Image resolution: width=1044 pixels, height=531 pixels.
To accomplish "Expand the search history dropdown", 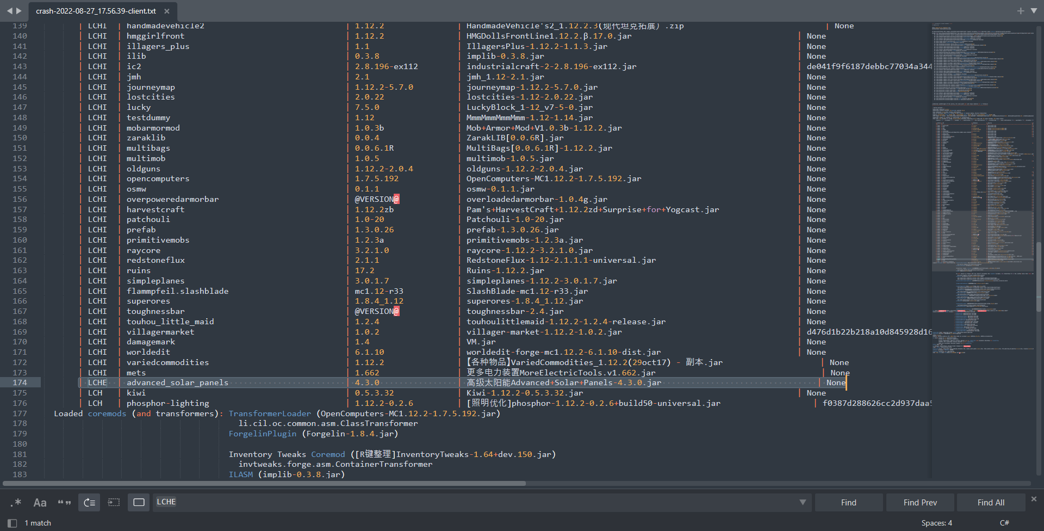I will (x=803, y=502).
